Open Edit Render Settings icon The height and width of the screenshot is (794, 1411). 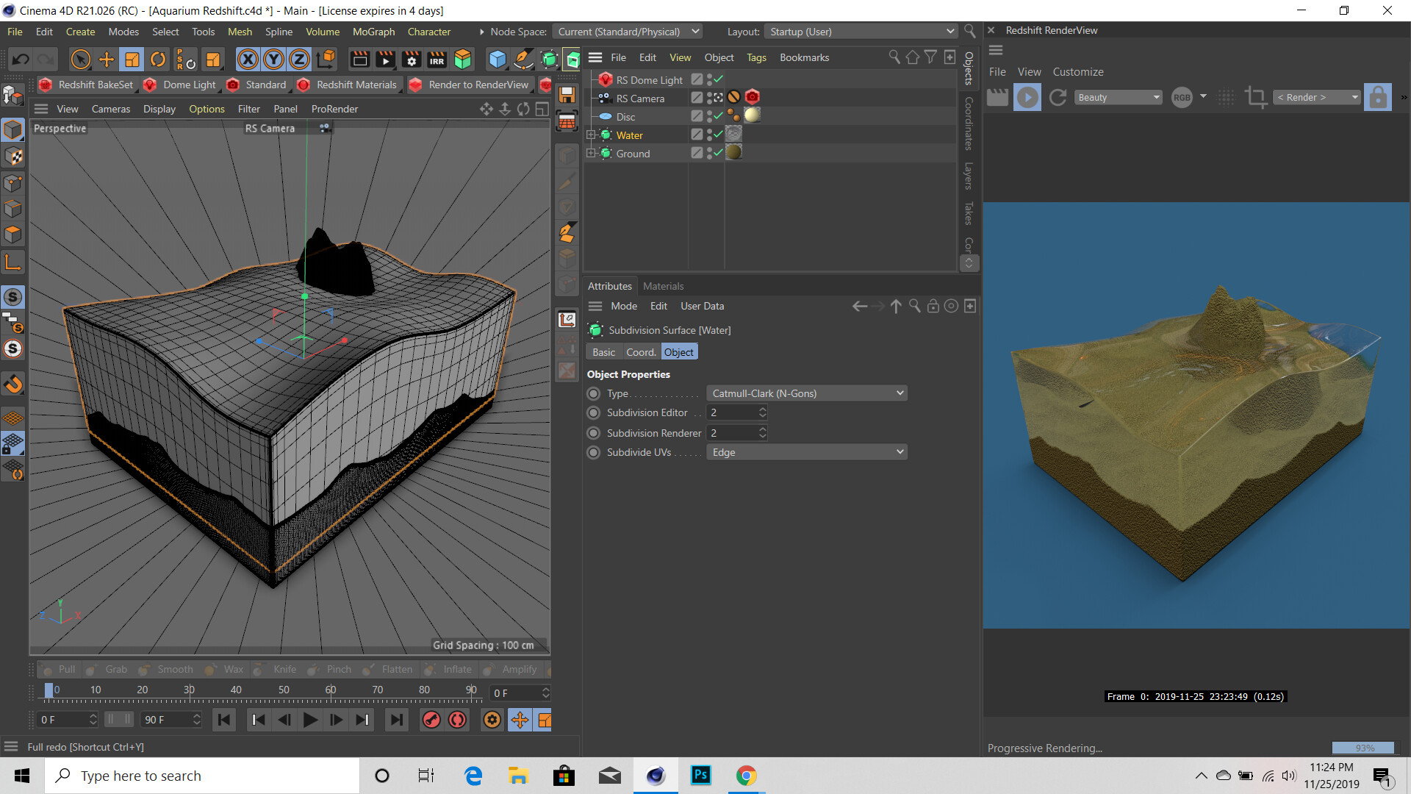[x=412, y=59]
